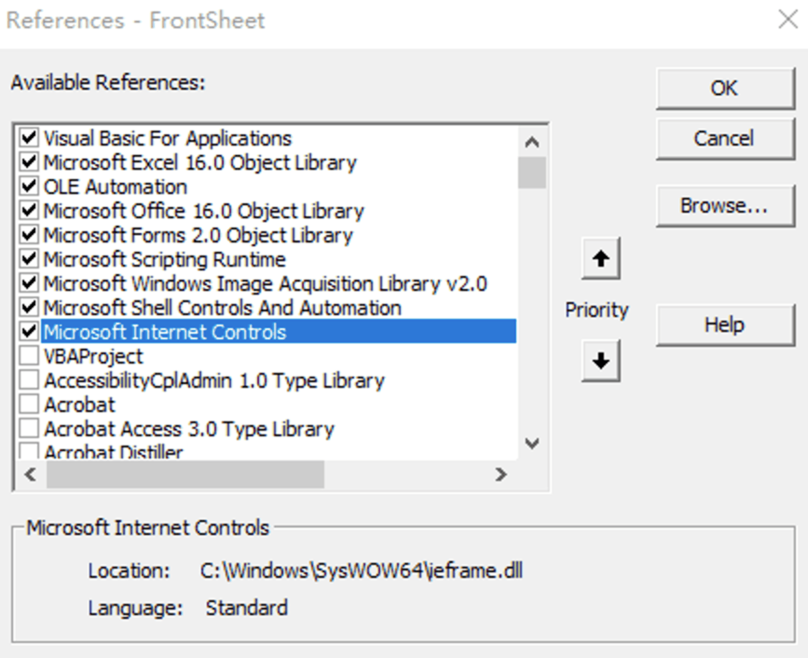Image resolution: width=808 pixels, height=658 pixels.
Task: Uncheck Microsoft Shell Controls And Automation
Action: [x=29, y=308]
